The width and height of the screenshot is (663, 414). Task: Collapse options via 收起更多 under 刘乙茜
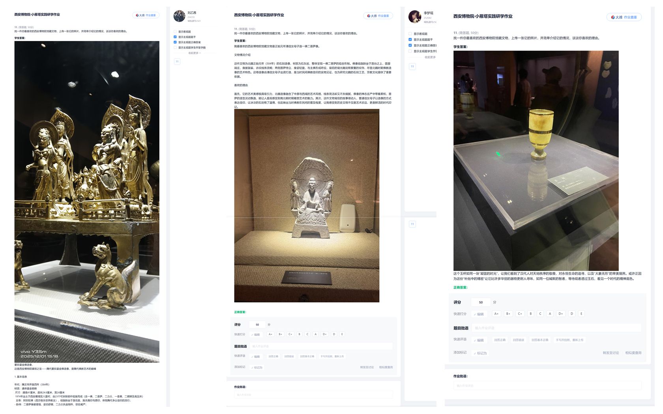(194, 53)
